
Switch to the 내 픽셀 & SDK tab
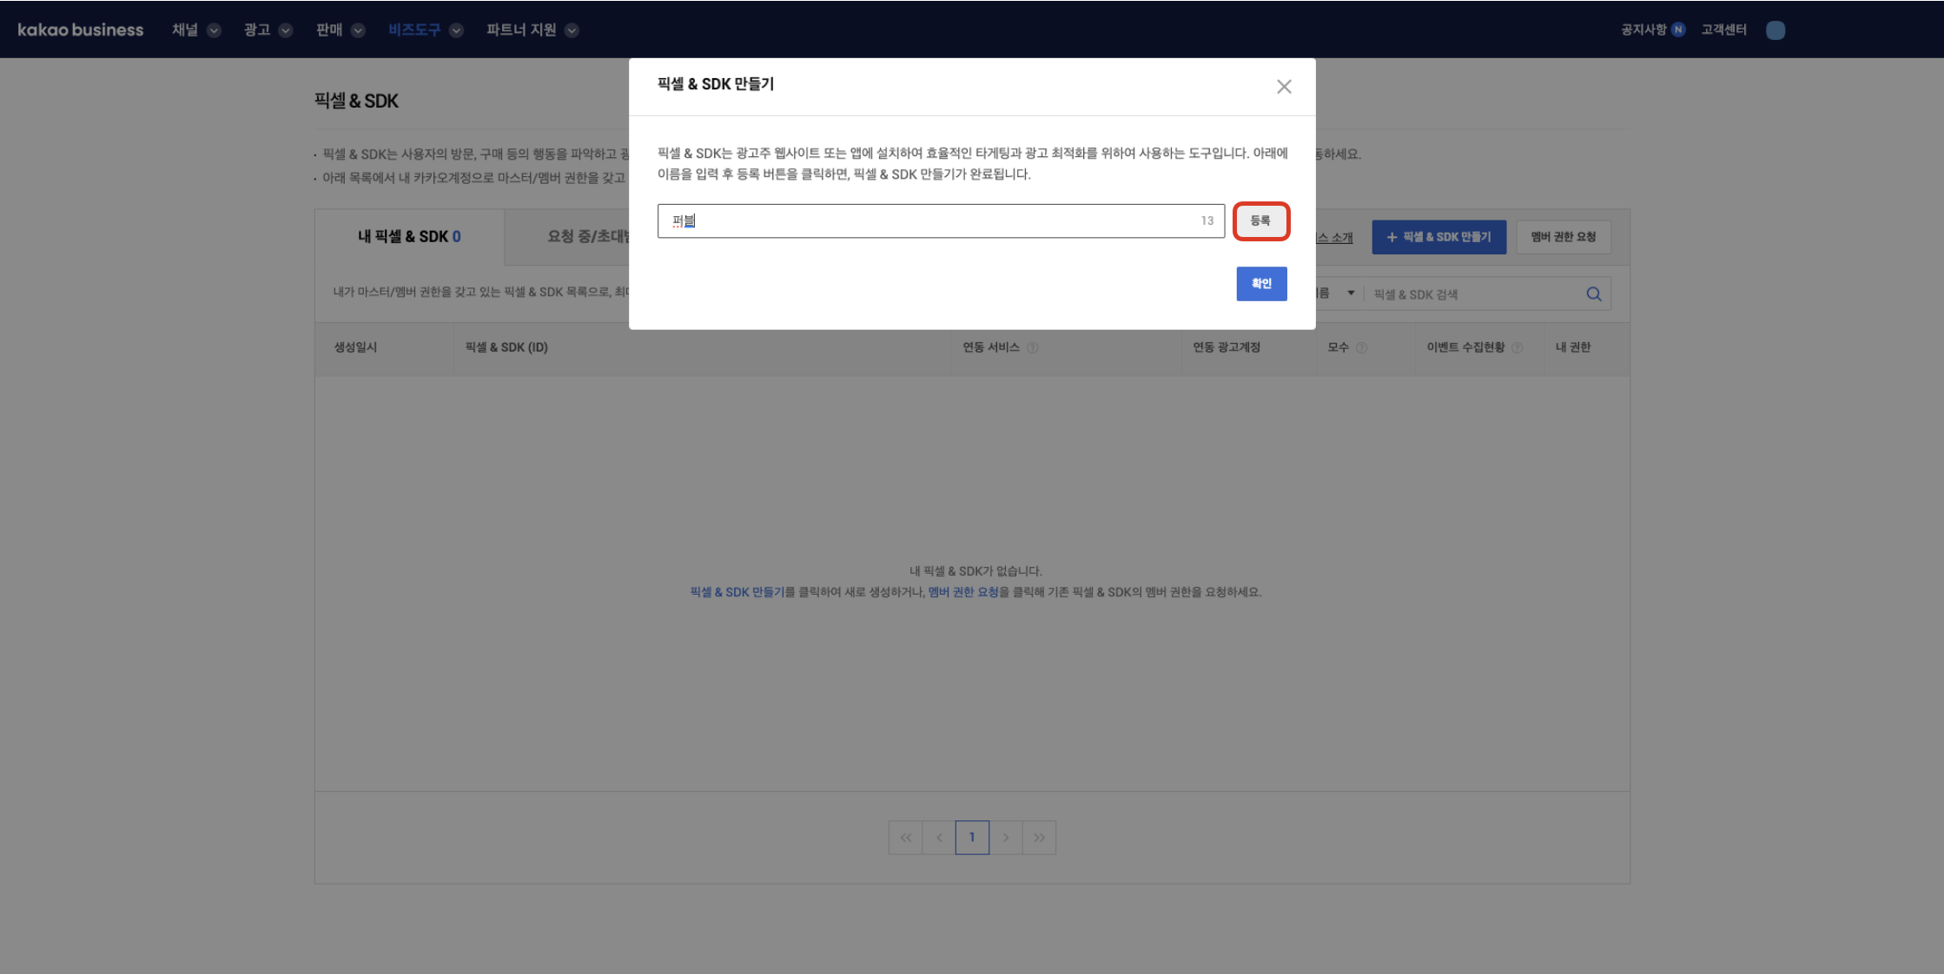click(409, 236)
